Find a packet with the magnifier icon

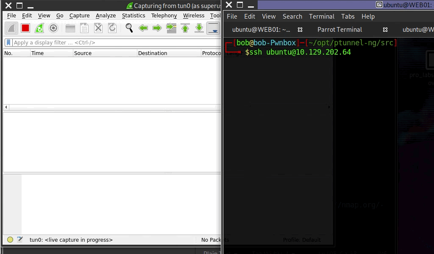point(129,28)
